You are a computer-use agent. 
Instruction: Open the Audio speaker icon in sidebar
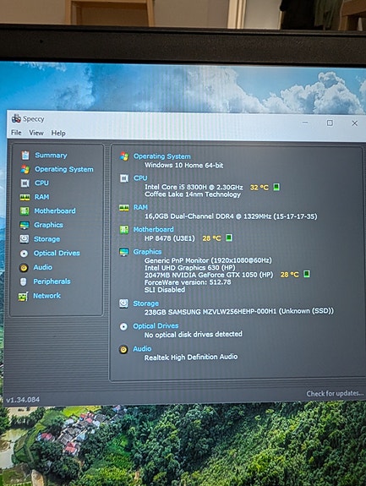[x=24, y=267]
